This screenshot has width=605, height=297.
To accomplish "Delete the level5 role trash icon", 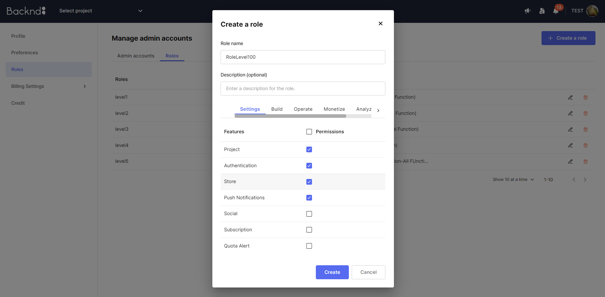I will tap(586, 162).
